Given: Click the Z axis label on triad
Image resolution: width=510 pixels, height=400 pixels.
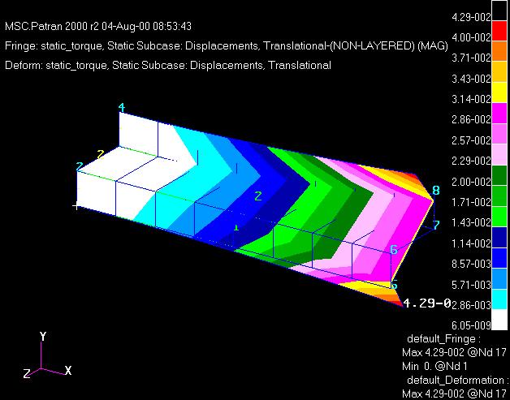Looking at the screenshot, I should point(27,373).
